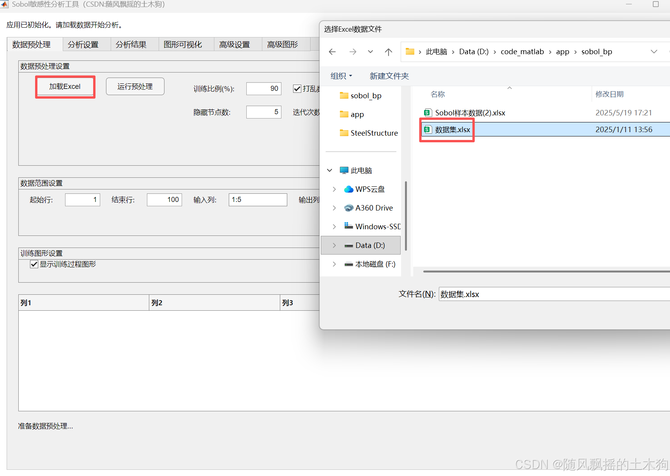Click the file list horizontal scrollbar
Viewport: 670px width, 476px height.
[546, 271]
